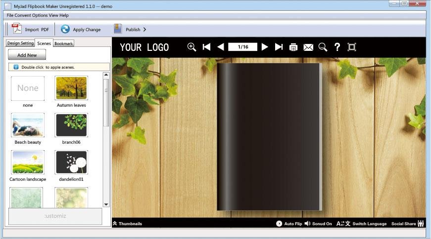Click the print icon in flipbook toolbar
This screenshot has width=431, height=239.
tap(293, 47)
